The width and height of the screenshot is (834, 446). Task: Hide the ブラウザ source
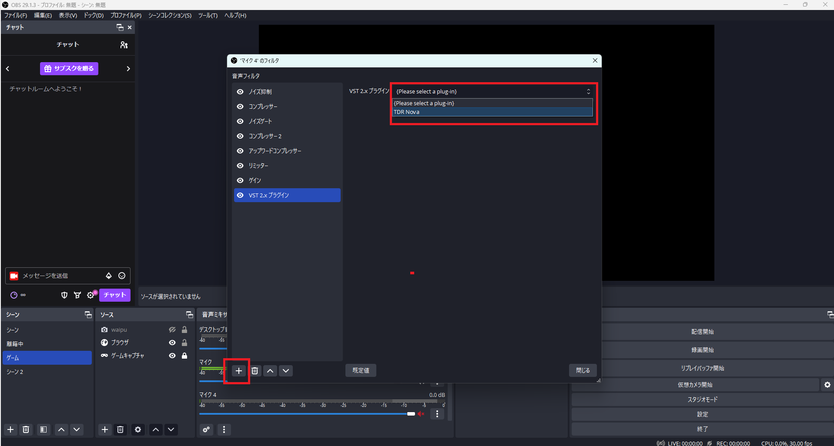click(x=172, y=343)
